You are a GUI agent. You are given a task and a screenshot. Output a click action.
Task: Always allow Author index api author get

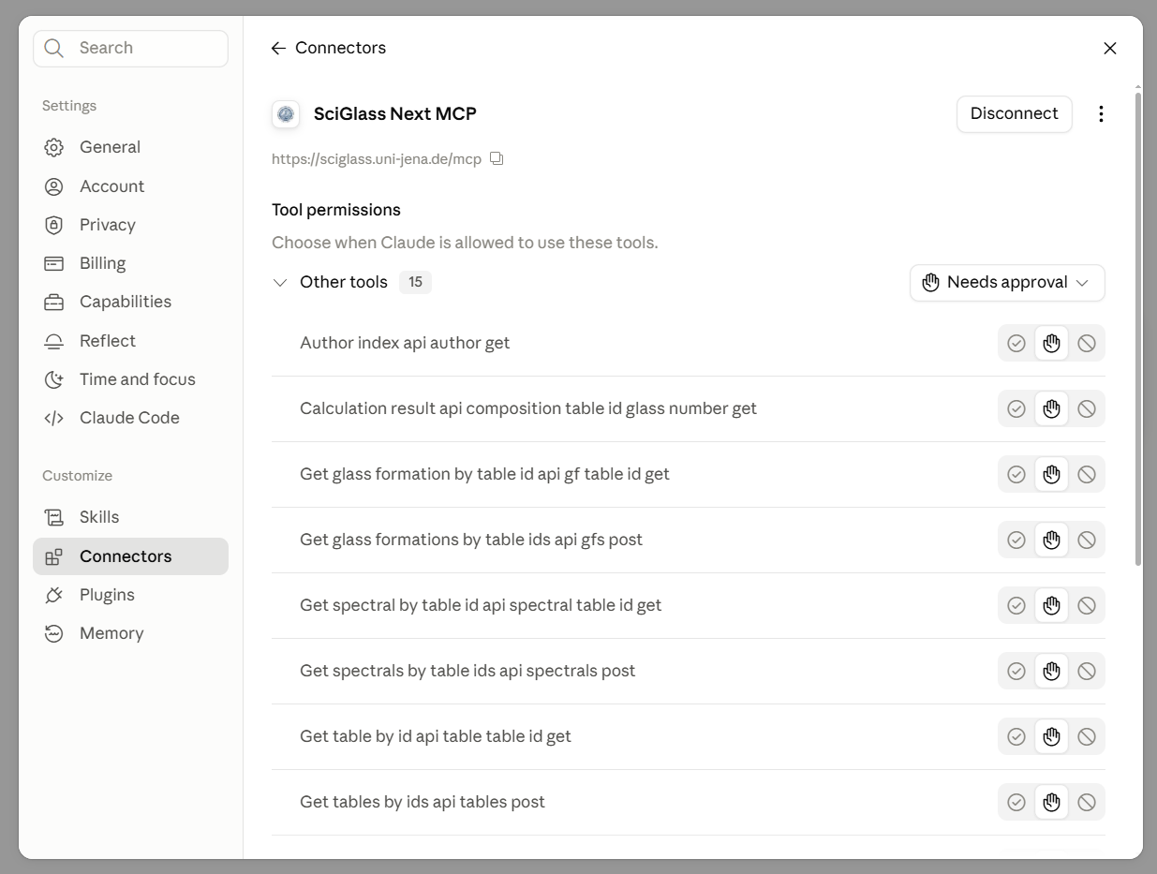[x=1016, y=343]
